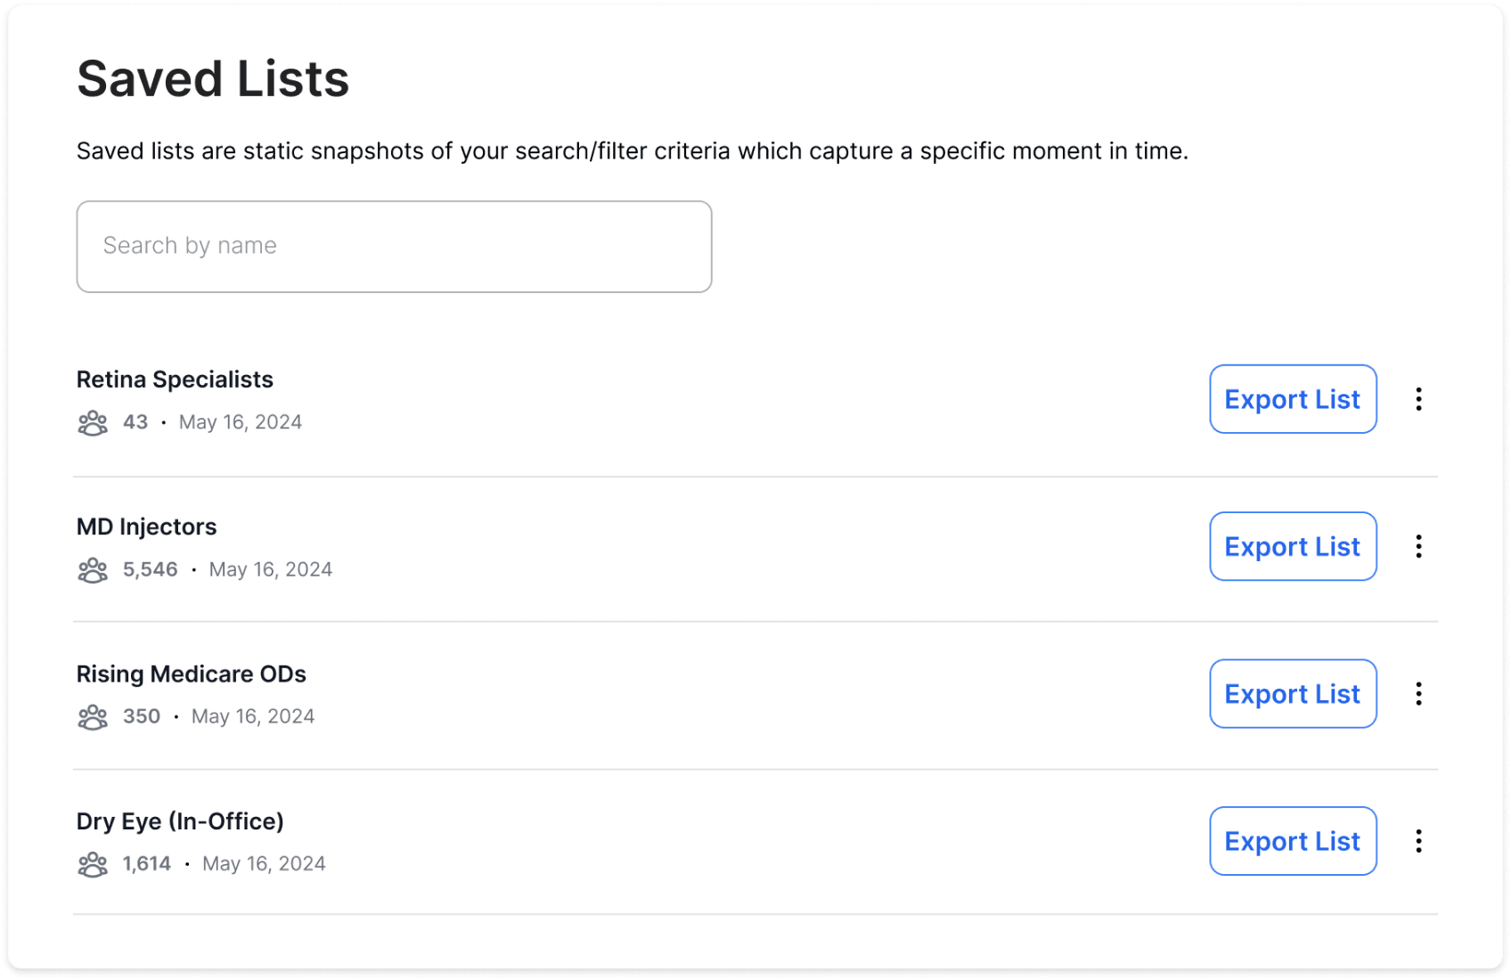1511x980 pixels.
Task: Export the Rising Medicare ODs list
Action: [x=1293, y=694]
